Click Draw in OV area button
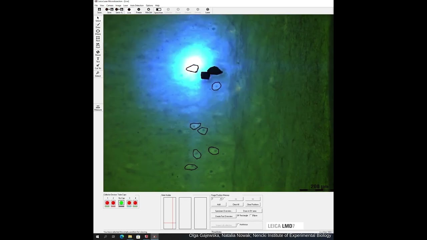The width and height of the screenshot is (427, 240). pos(250,211)
